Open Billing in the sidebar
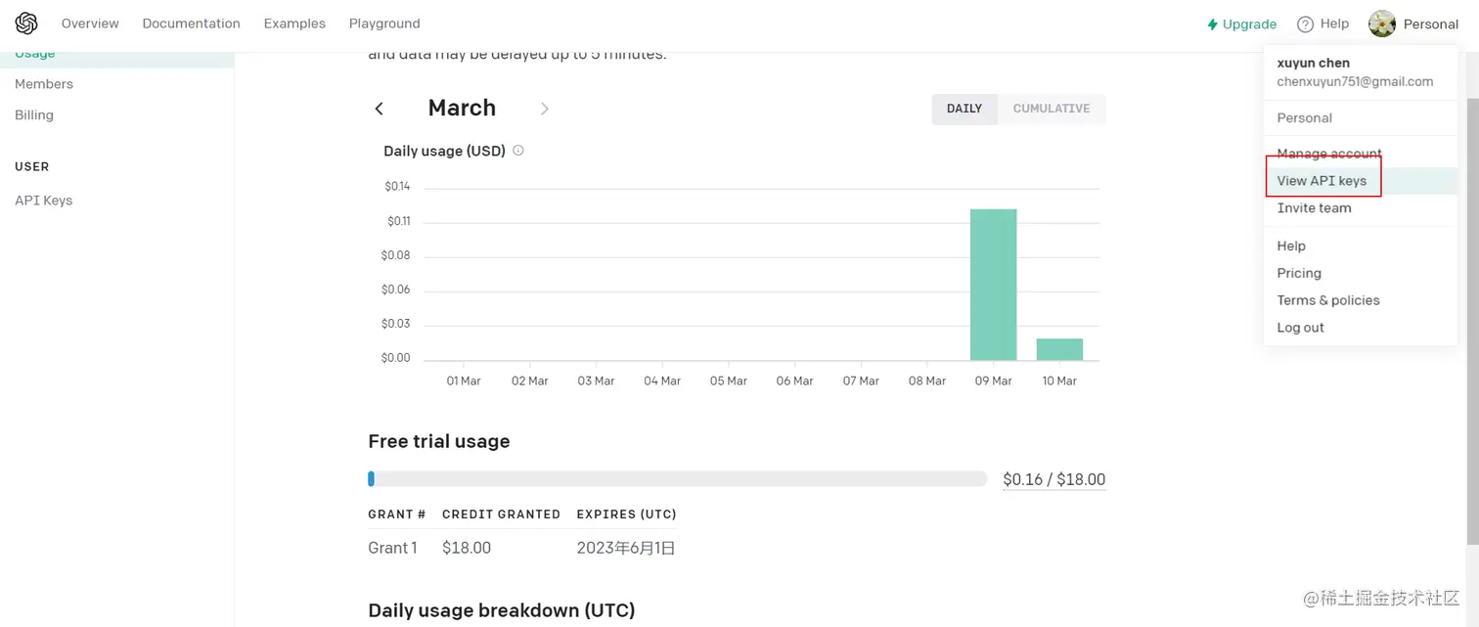The height and width of the screenshot is (627, 1479). click(x=34, y=115)
